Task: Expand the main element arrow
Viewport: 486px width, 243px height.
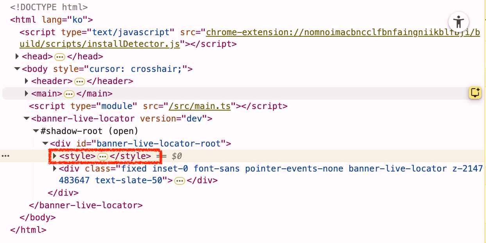Action: click(x=27, y=94)
